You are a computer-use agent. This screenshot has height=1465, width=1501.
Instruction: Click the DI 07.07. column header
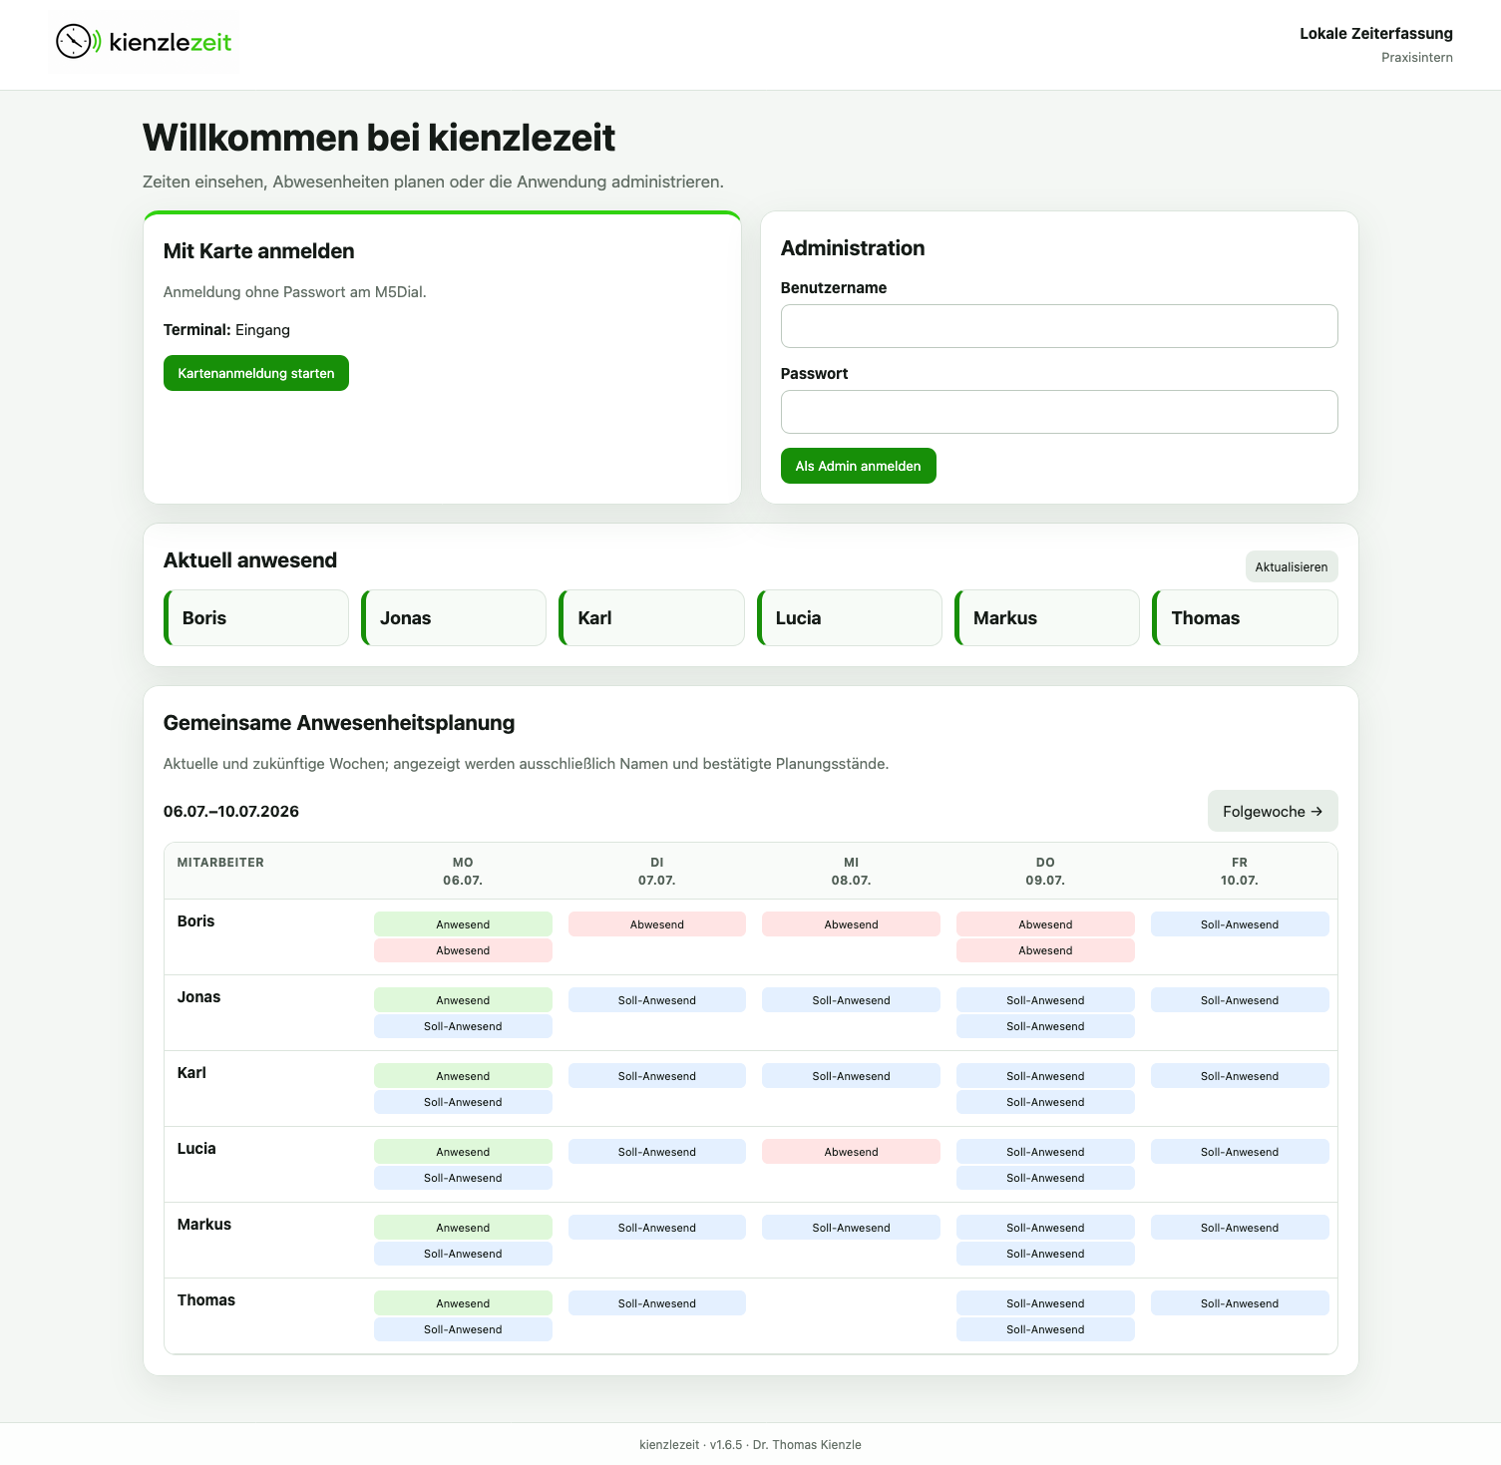coord(657,872)
